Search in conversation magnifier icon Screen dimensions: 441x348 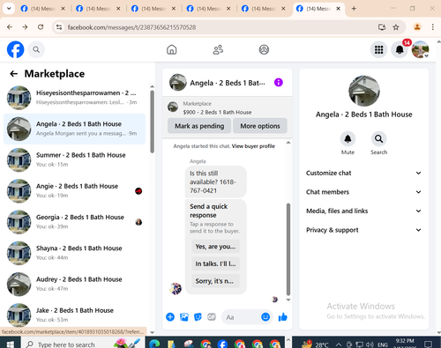[x=378, y=138]
